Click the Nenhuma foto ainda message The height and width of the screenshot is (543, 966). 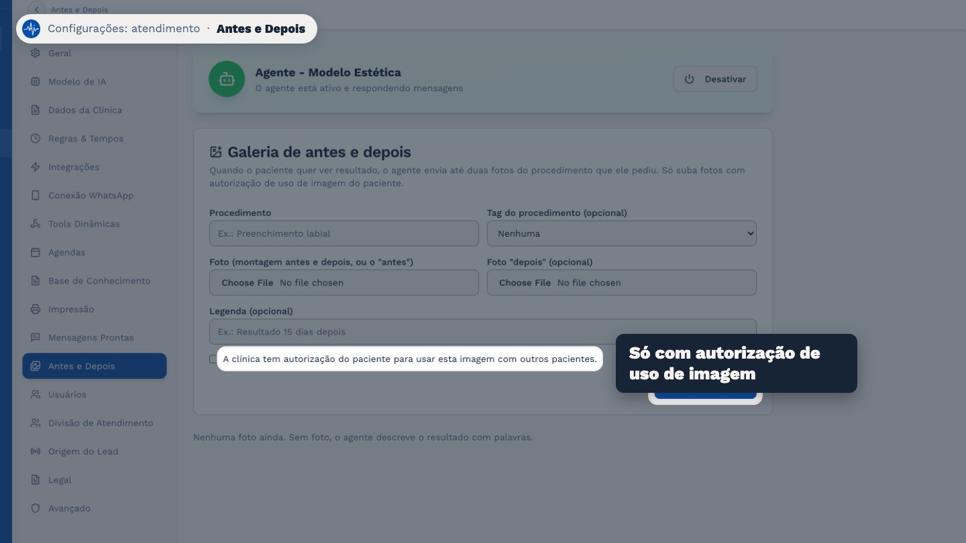coord(363,437)
